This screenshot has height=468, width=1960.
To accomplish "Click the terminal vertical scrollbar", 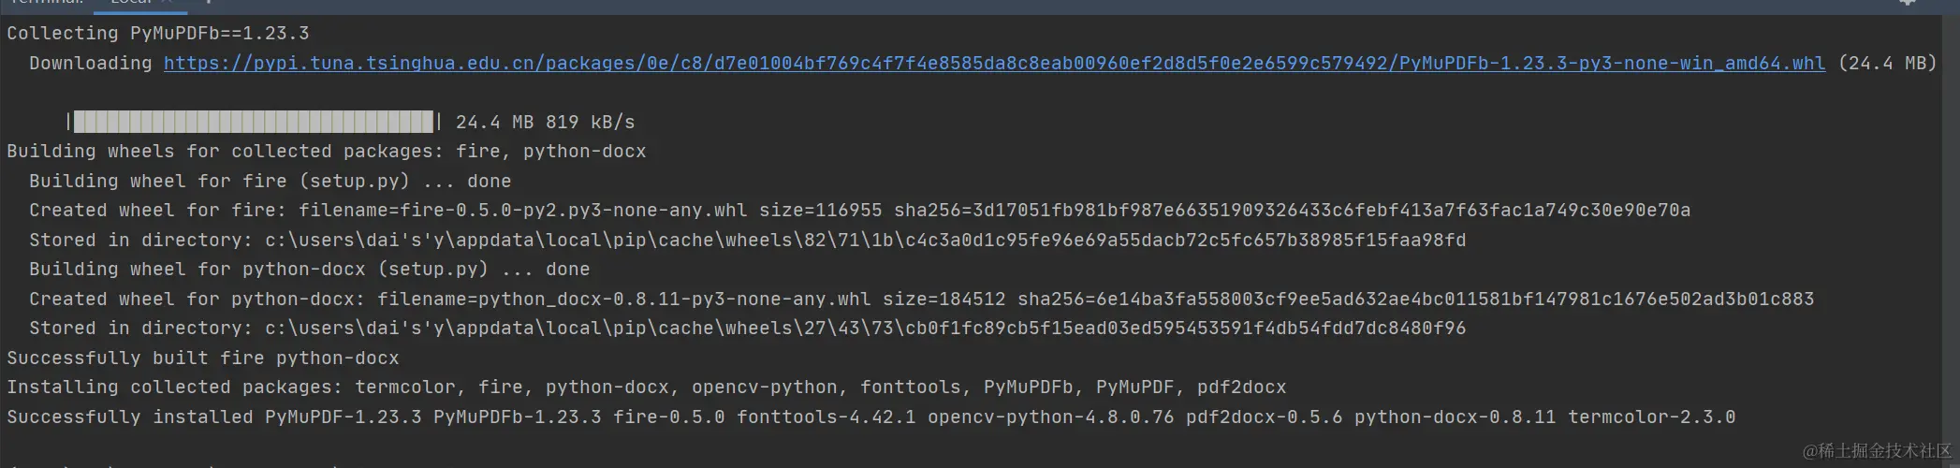I will point(1953,234).
